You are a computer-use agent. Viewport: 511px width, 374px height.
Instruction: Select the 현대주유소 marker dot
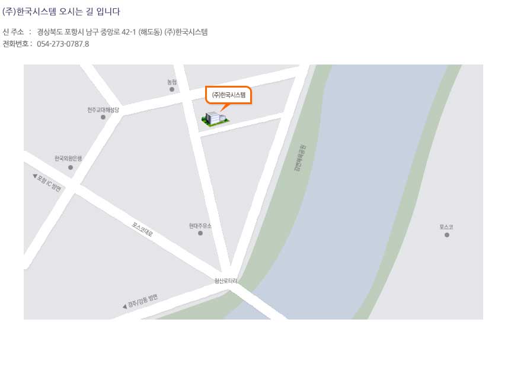click(x=200, y=233)
